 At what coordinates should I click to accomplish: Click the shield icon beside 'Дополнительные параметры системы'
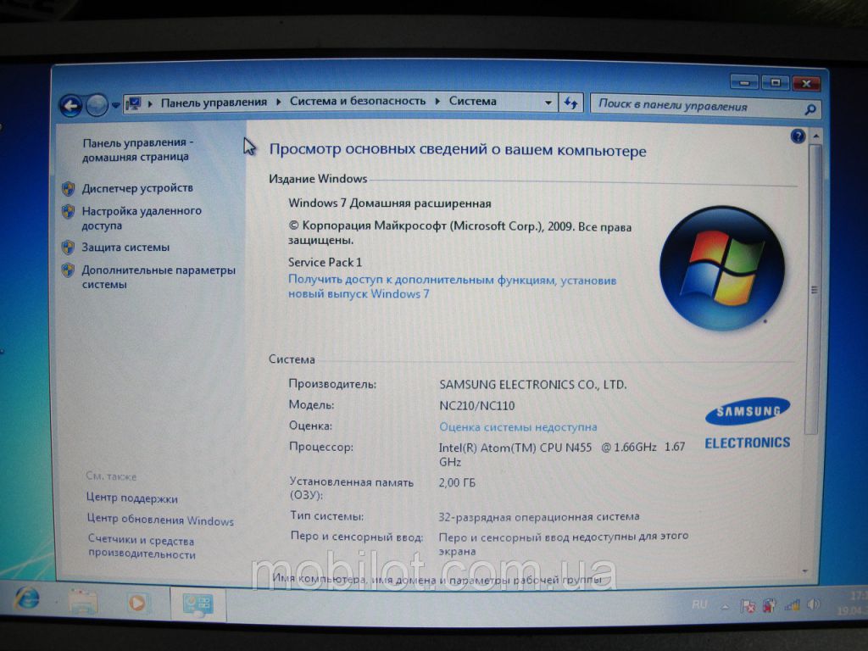point(68,270)
